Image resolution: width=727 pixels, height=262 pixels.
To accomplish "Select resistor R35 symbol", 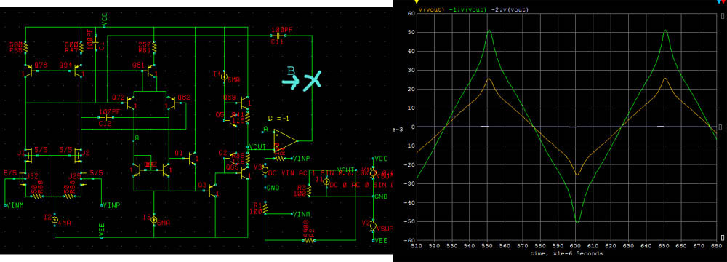I will [25, 47].
